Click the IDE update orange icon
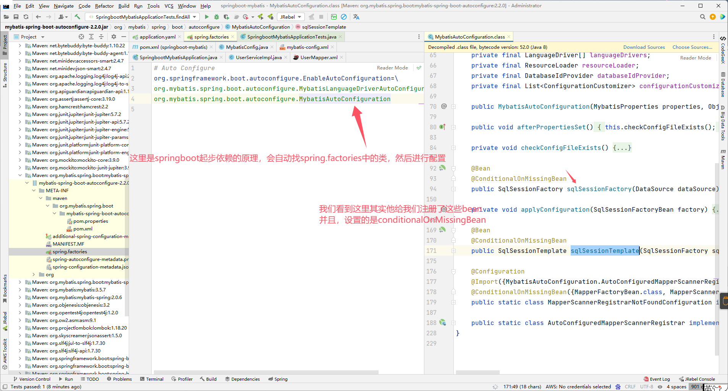 coord(713,17)
